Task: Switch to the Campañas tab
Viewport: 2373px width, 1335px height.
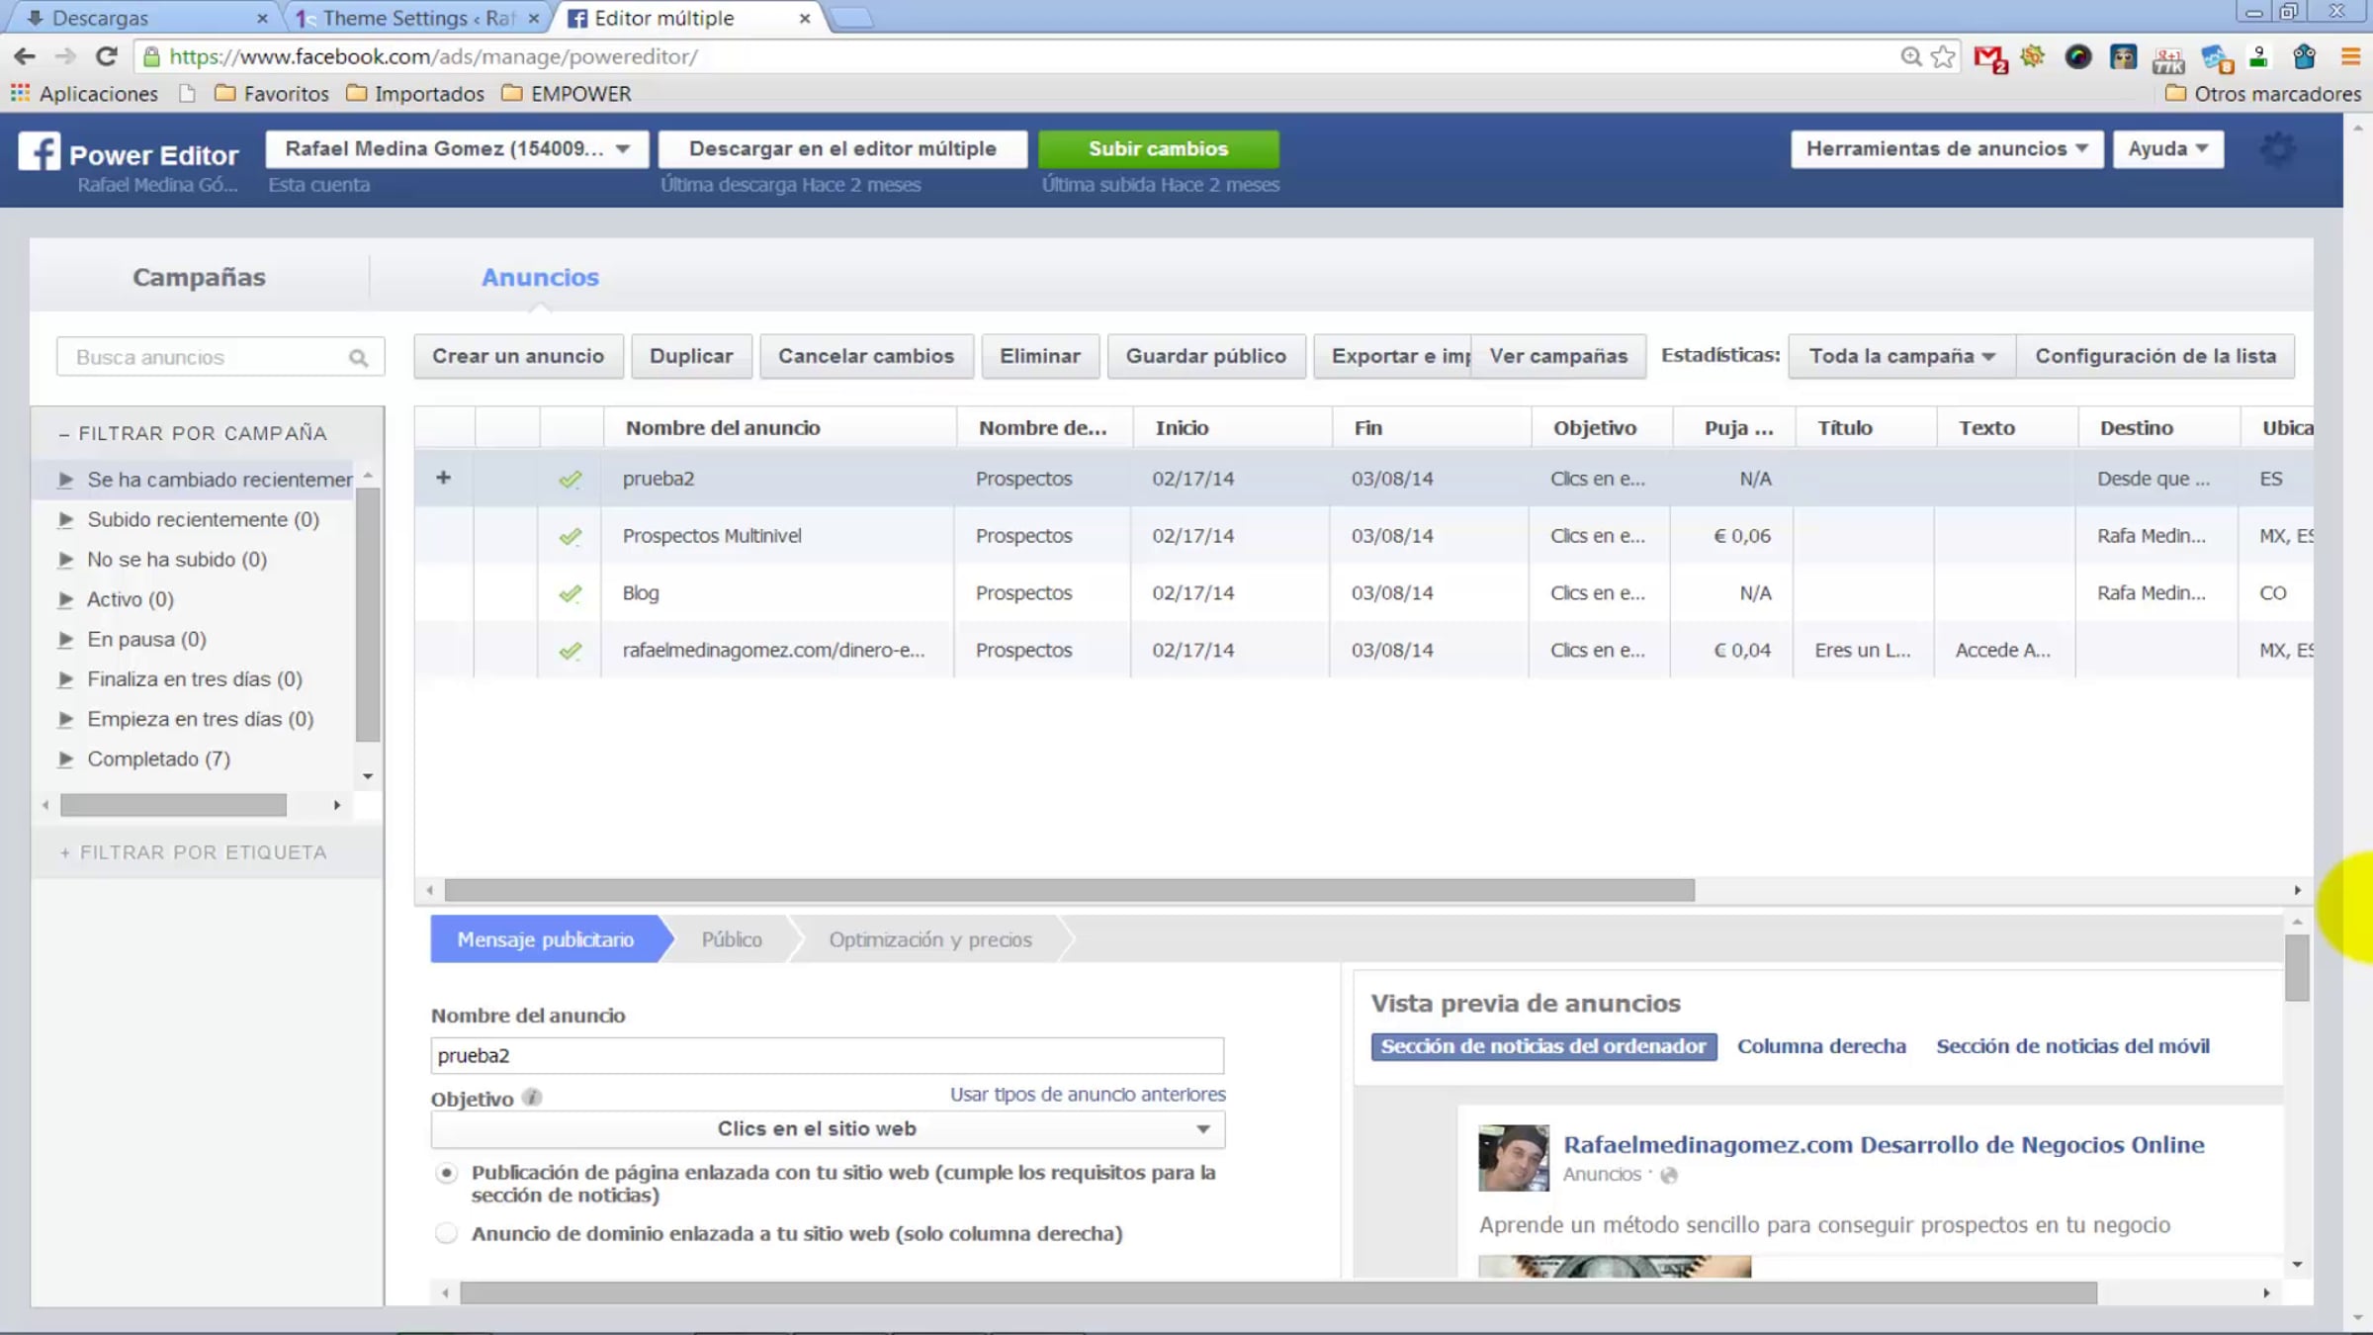Action: coord(199,277)
